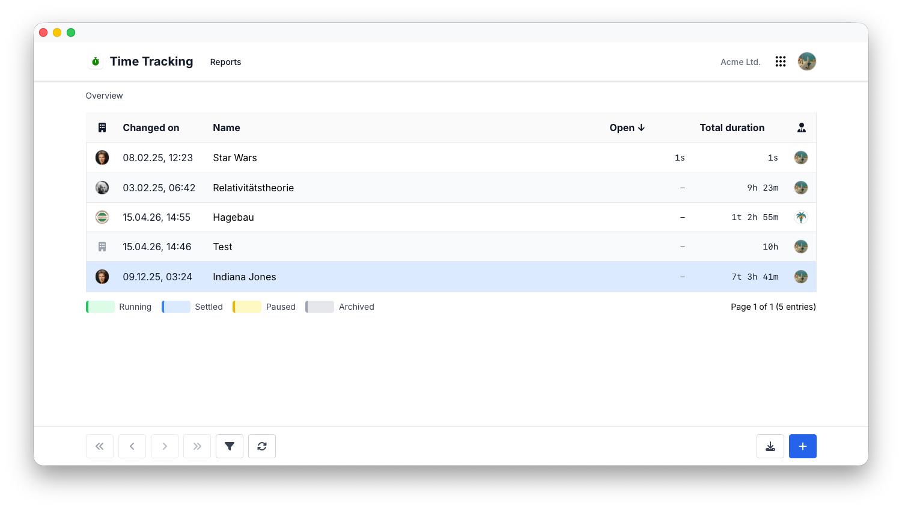The width and height of the screenshot is (902, 510).
Task: Add a new time tracking entry
Action: click(803, 446)
